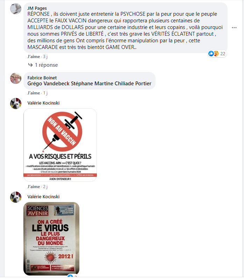Open three-dot options for JM Pages comment

coord(234,28)
